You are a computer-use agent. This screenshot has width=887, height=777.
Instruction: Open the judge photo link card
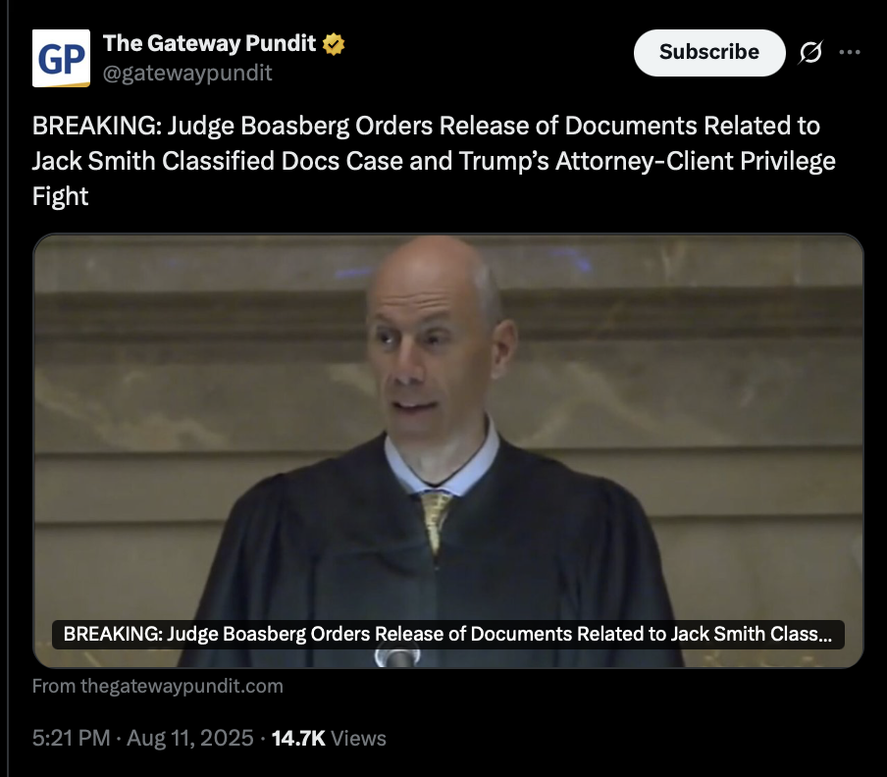click(448, 450)
